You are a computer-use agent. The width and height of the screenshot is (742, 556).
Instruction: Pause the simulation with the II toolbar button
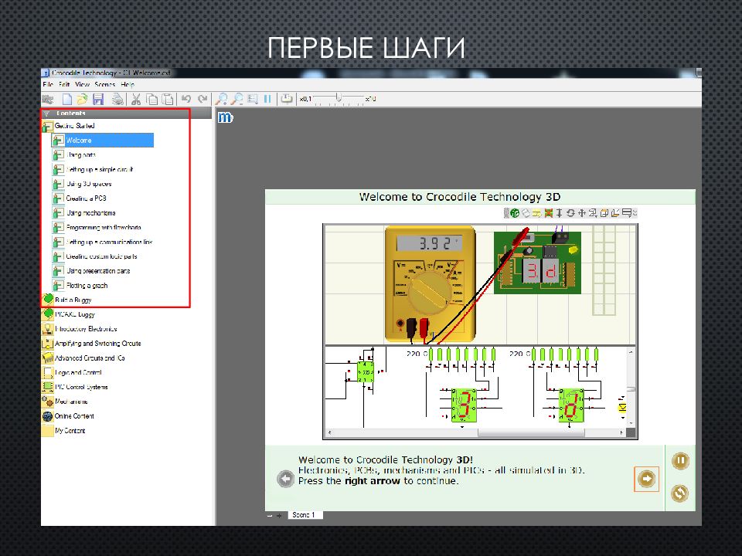pyautogui.click(x=267, y=99)
